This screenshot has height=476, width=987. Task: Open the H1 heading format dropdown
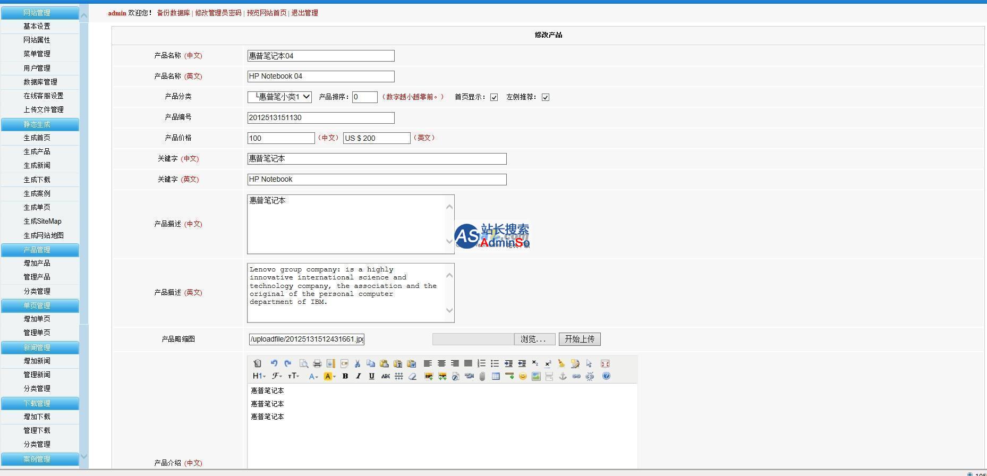pyautogui.click(x=259, y=376)
